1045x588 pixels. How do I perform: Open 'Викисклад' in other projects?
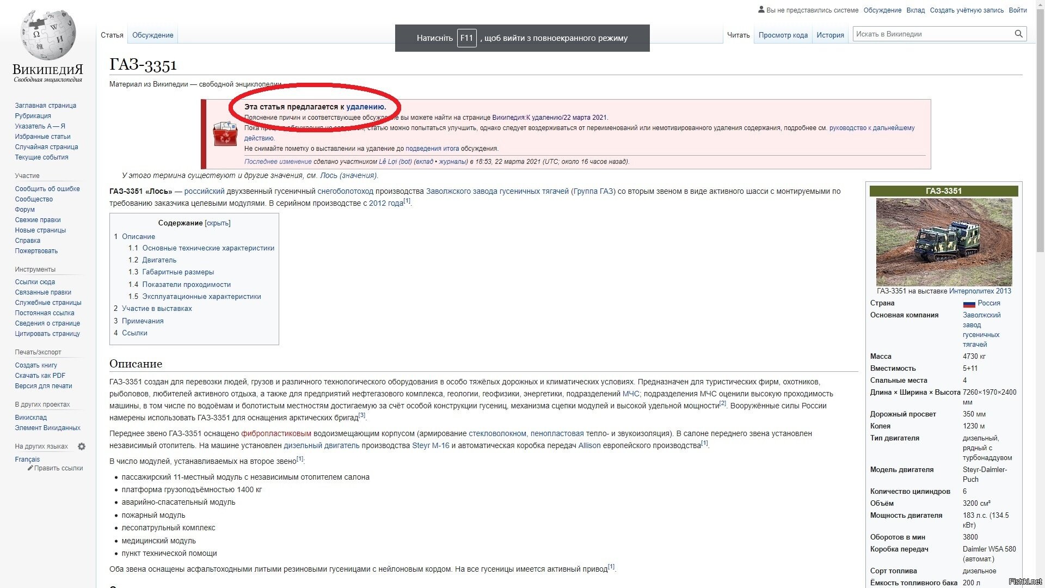[31, 418]
